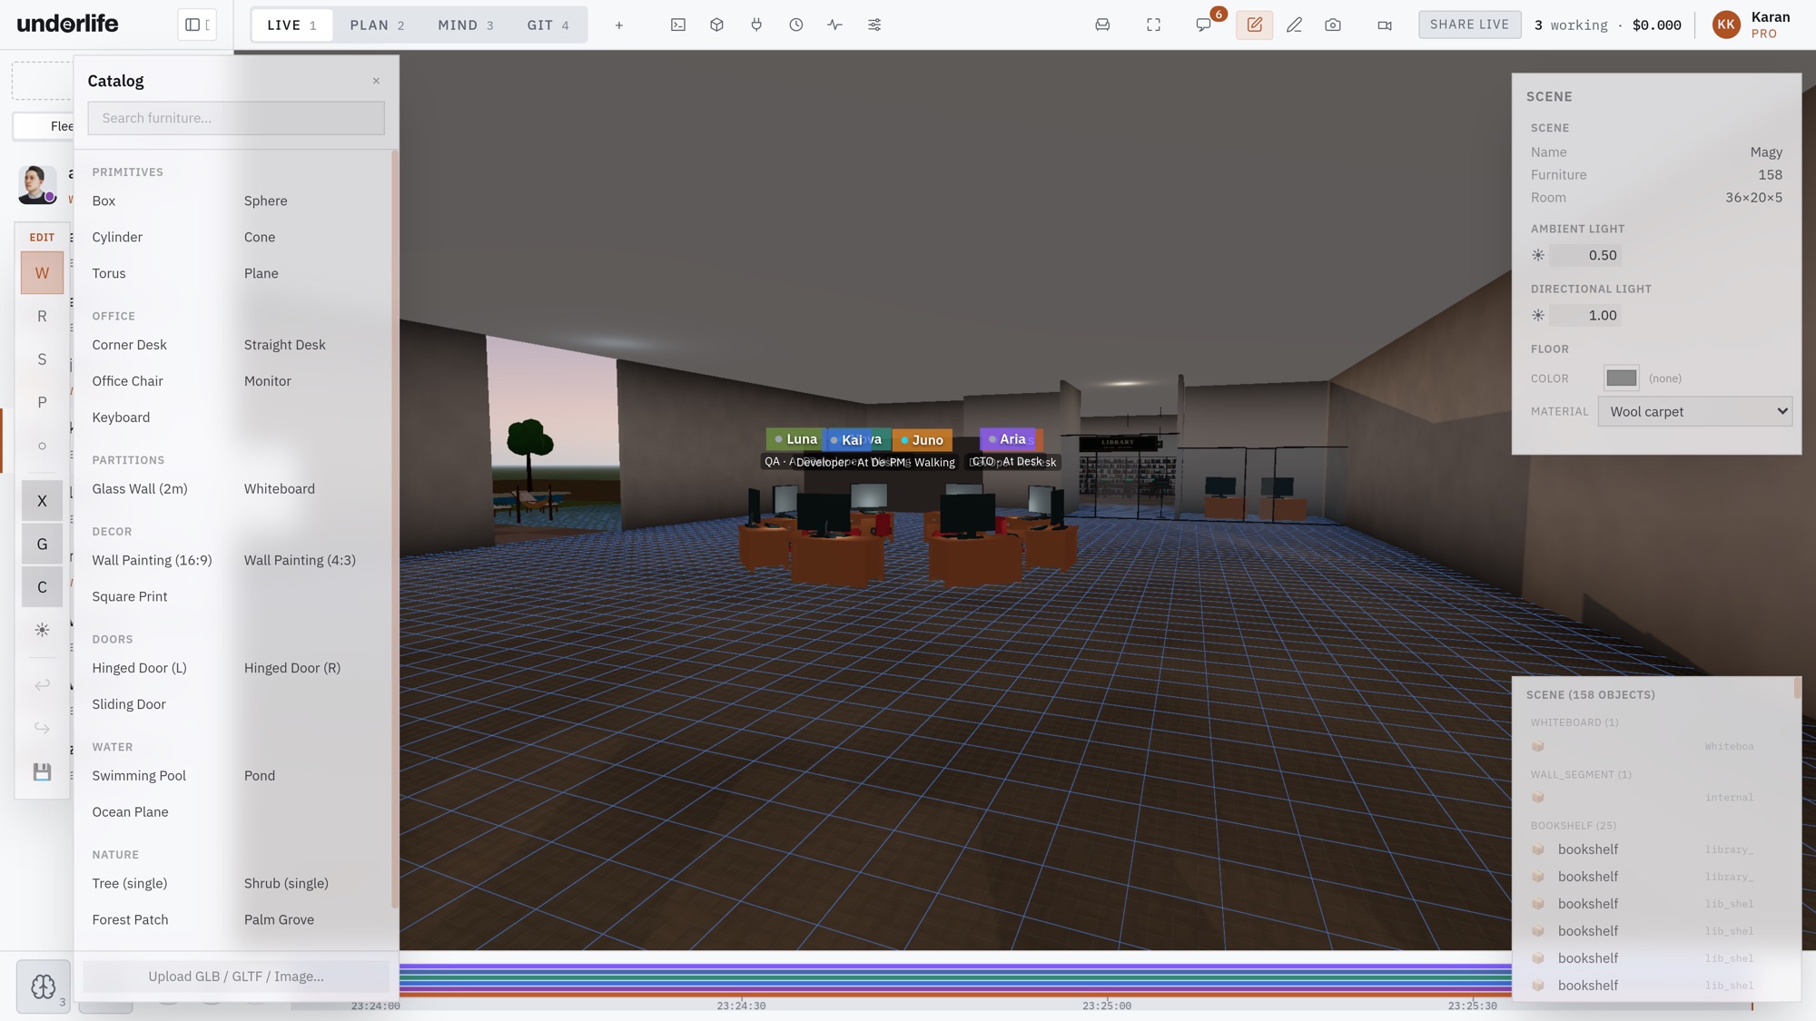Open the terminal icon in top toolbar
The width and height of the screenshot is (1816, 1021).
[678, 25]
